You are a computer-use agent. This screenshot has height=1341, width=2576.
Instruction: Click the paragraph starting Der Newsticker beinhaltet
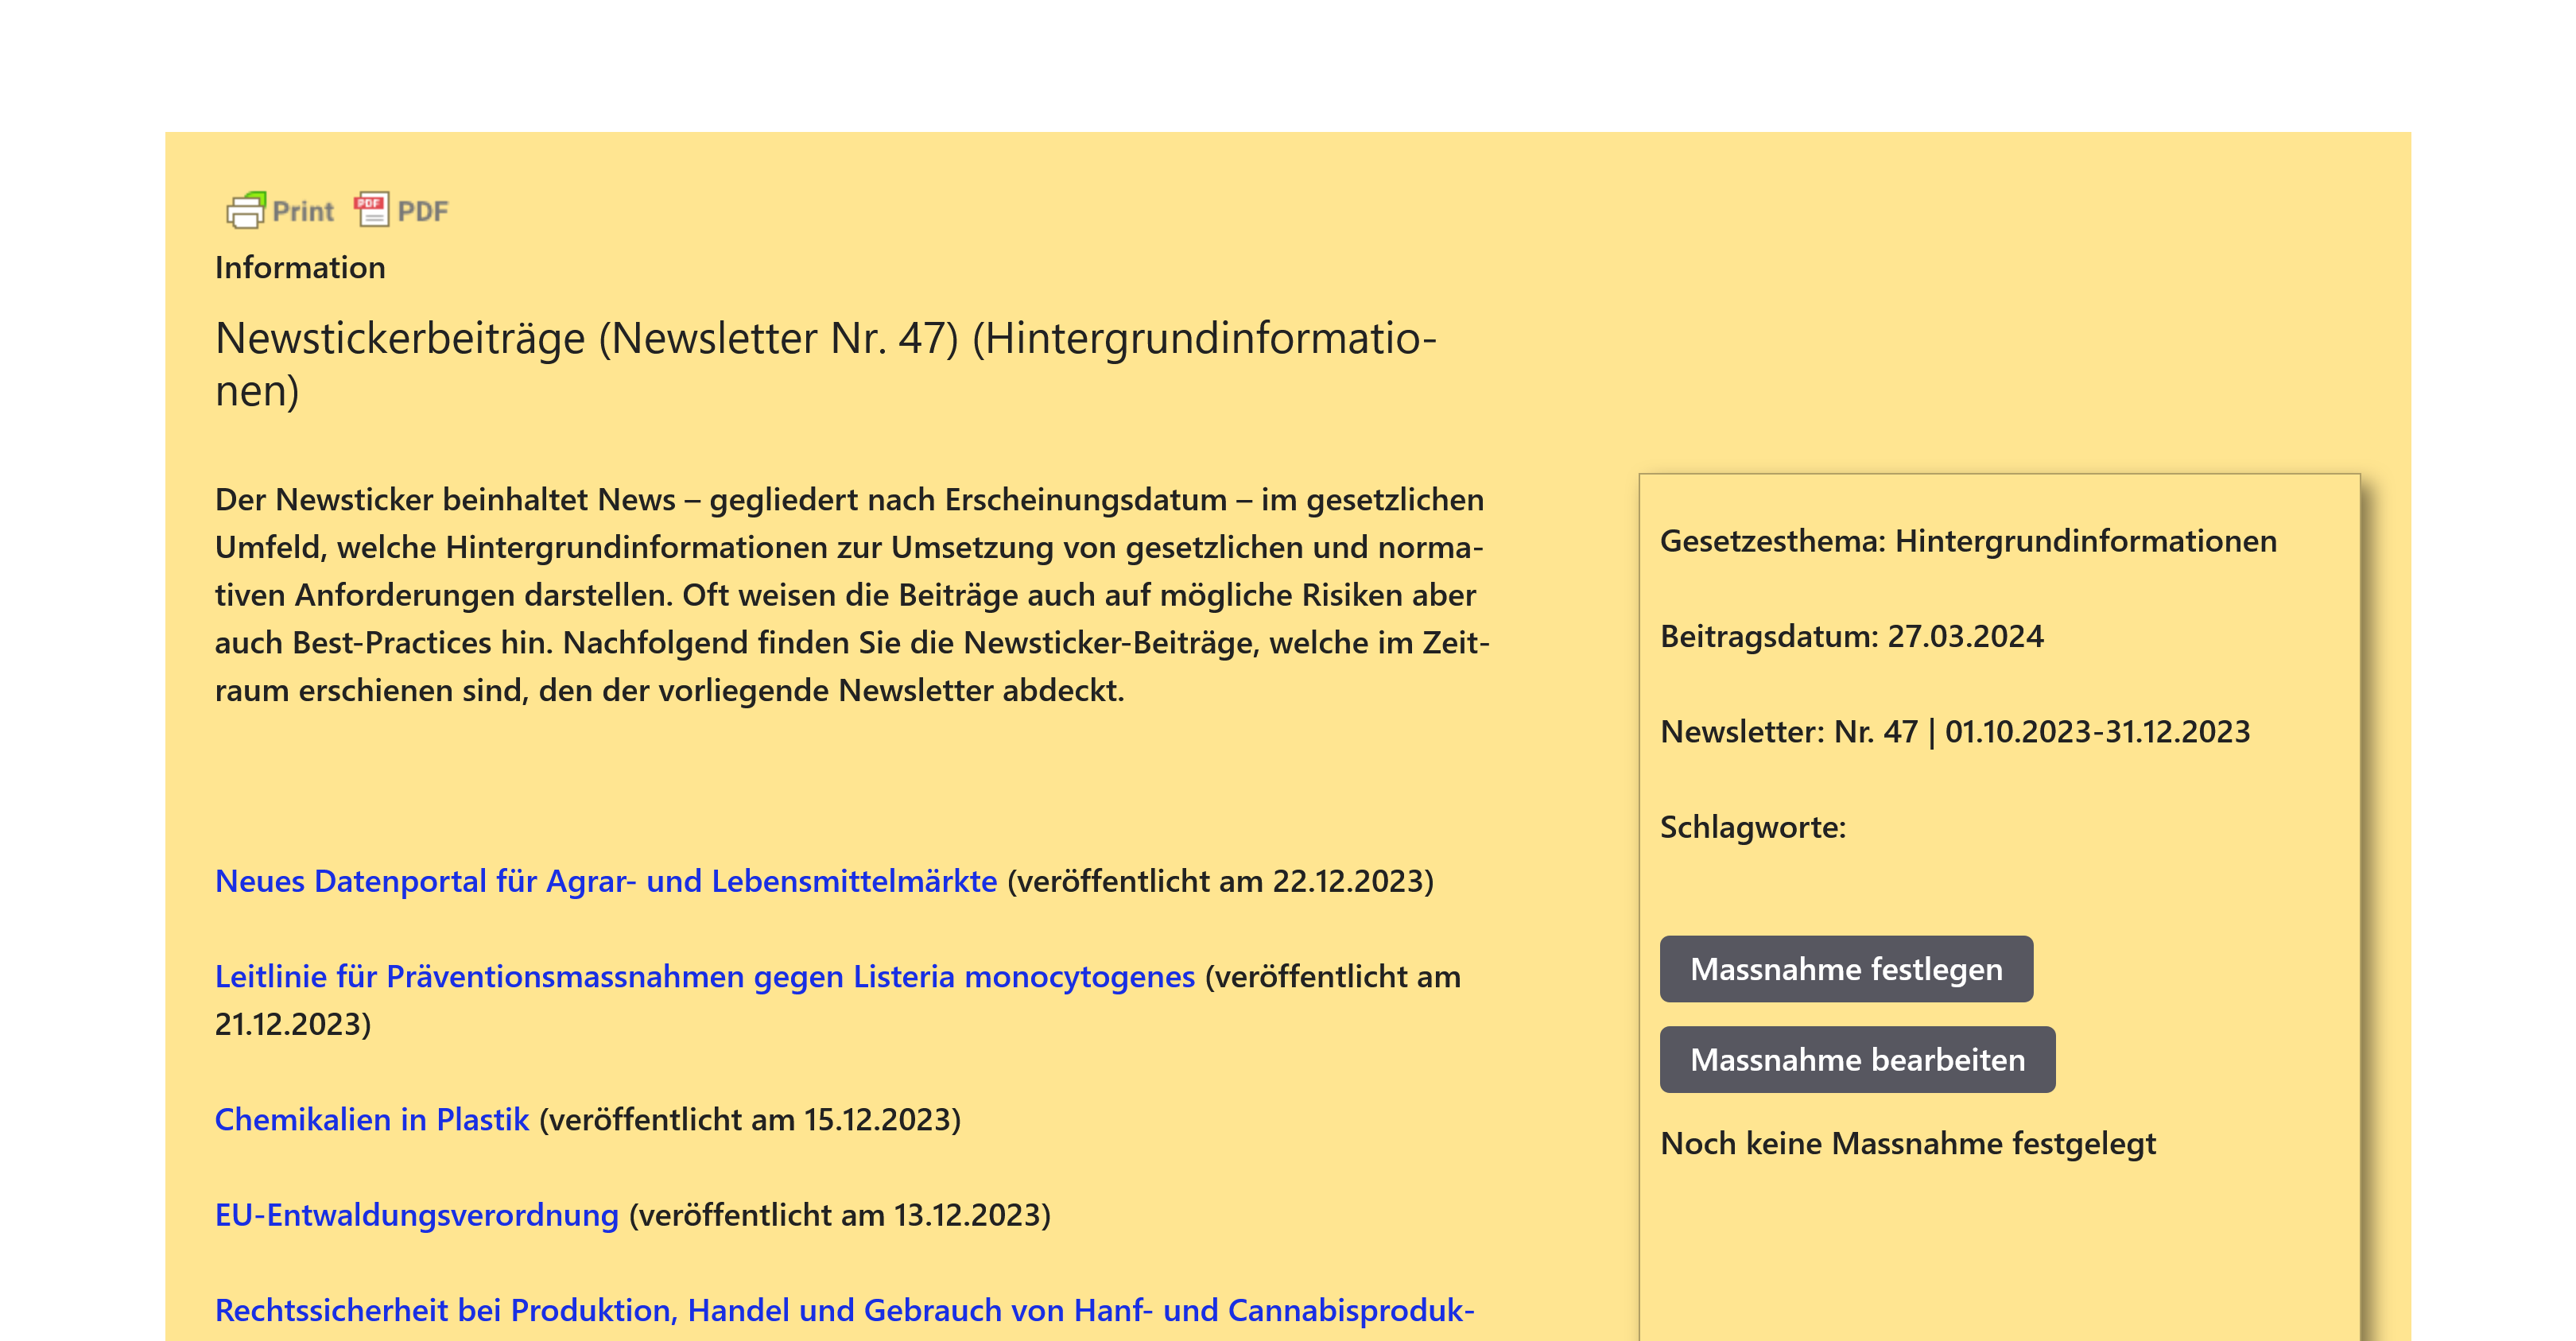[852, 595]
